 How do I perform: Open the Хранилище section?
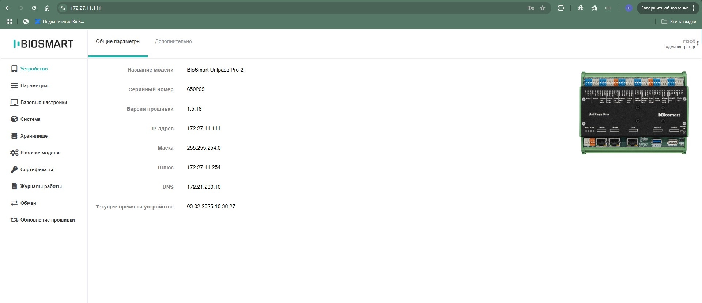pos(34,136)
